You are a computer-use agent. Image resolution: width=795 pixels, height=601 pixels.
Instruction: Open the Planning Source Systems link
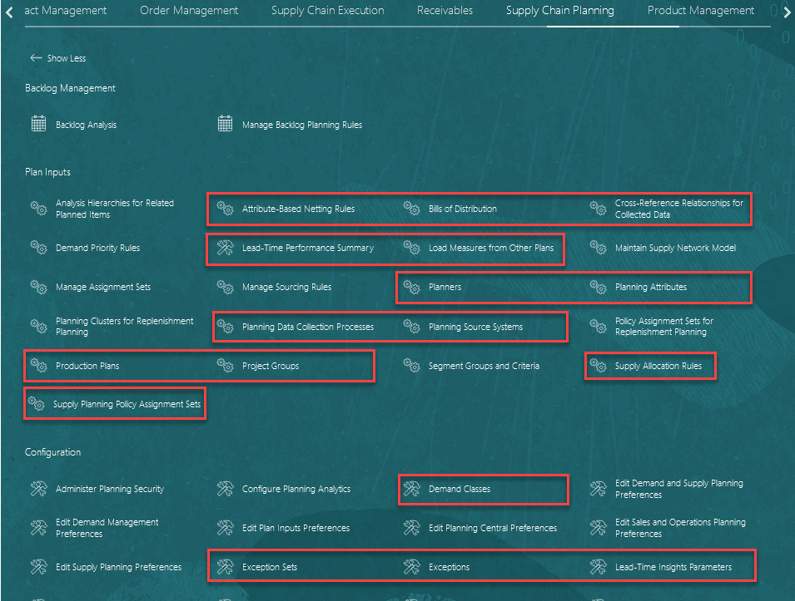(475, 327)
